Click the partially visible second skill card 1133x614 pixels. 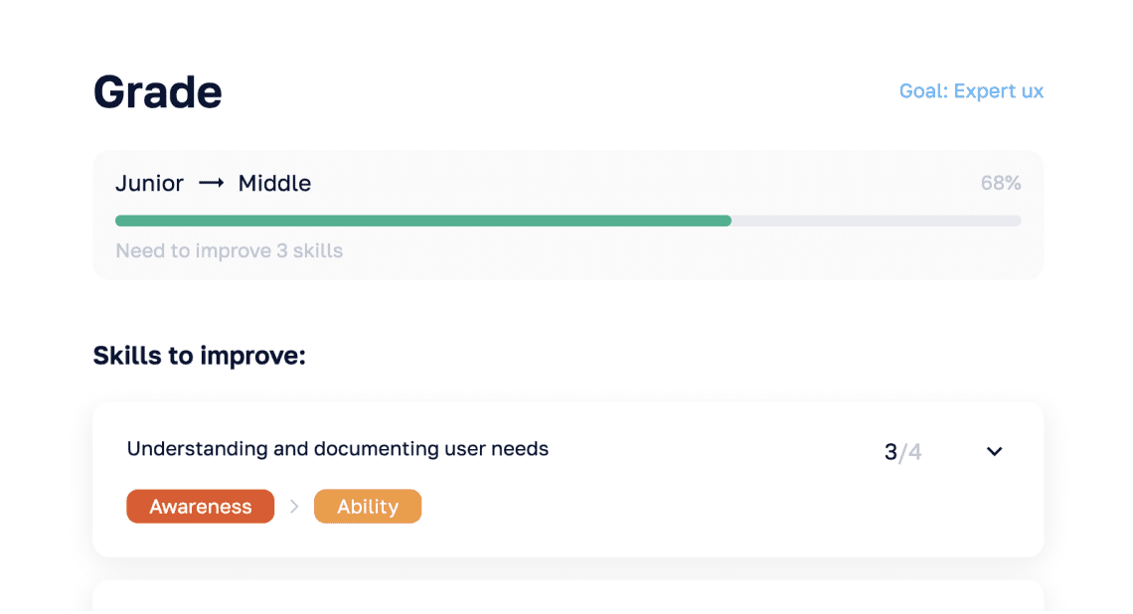pyautogui.click(x=566, y=597)
